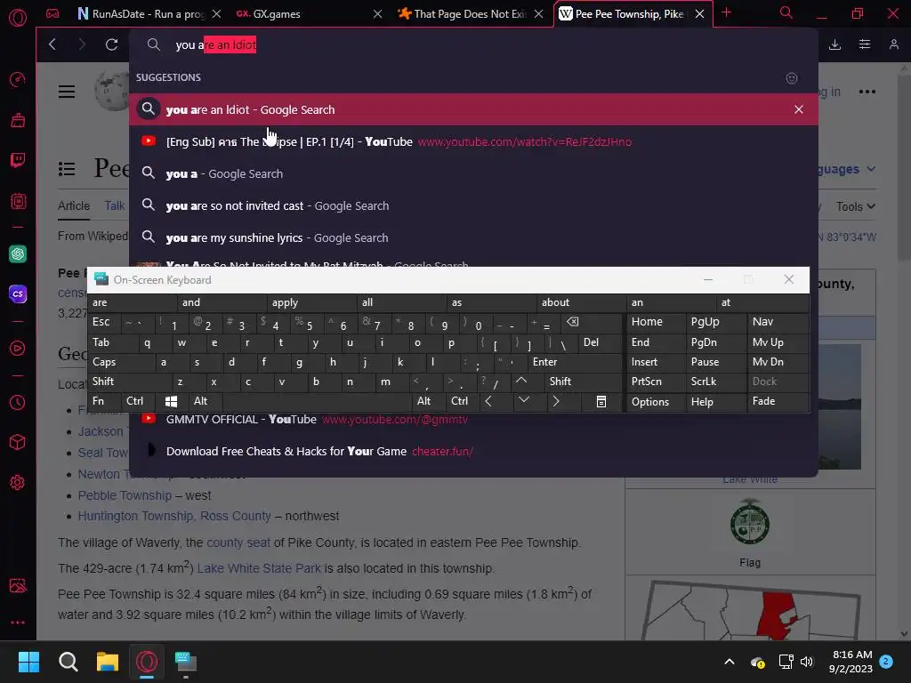Select Download Free Cheats & Hacks suggestion
Viewport: 911px width, 683px height.
pos(473,451)
